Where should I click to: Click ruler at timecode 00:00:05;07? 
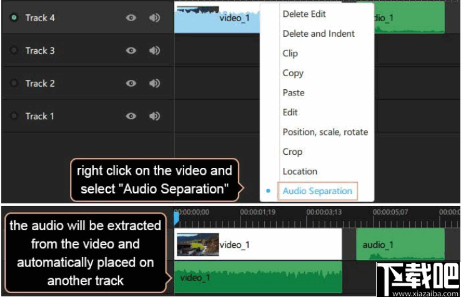coord(390,212)
